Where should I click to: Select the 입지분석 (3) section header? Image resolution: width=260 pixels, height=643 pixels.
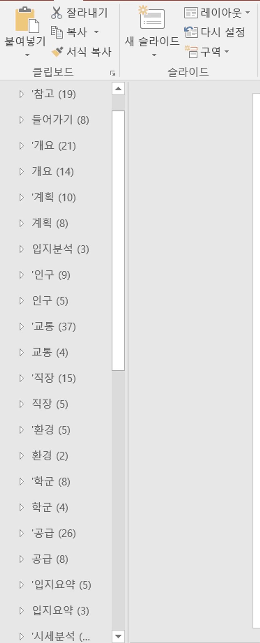60,249
